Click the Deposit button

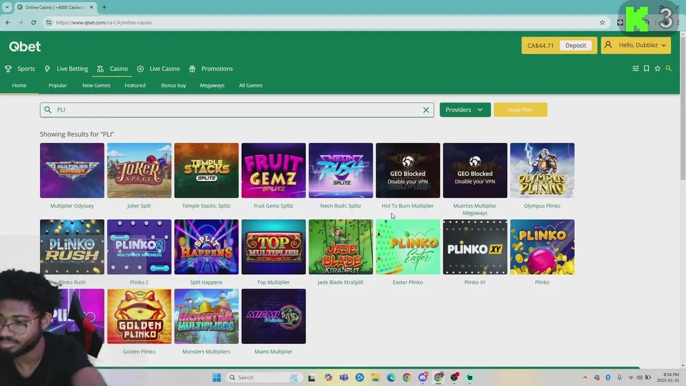pyautogui.click(x=576, y=46)
